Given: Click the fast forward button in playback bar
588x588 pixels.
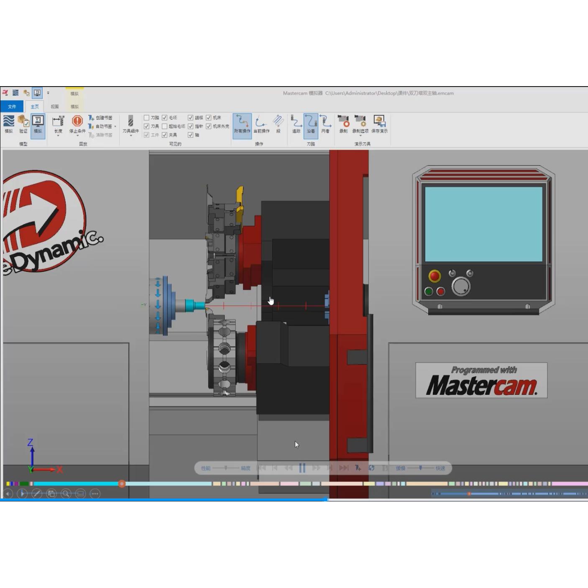Looking at the screenshot, I should 316,468.
